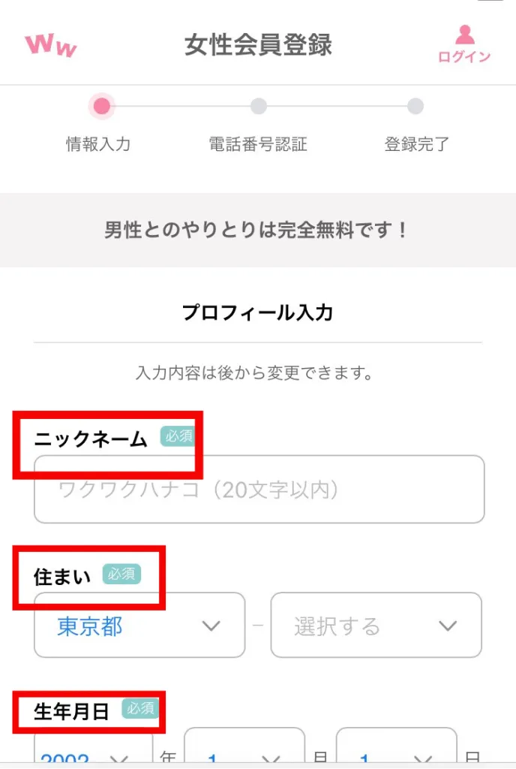Screen dimensions: 516x769
Task: Tap the 男性とのやりとりは完全無料です banner
Action: [258, 230]
